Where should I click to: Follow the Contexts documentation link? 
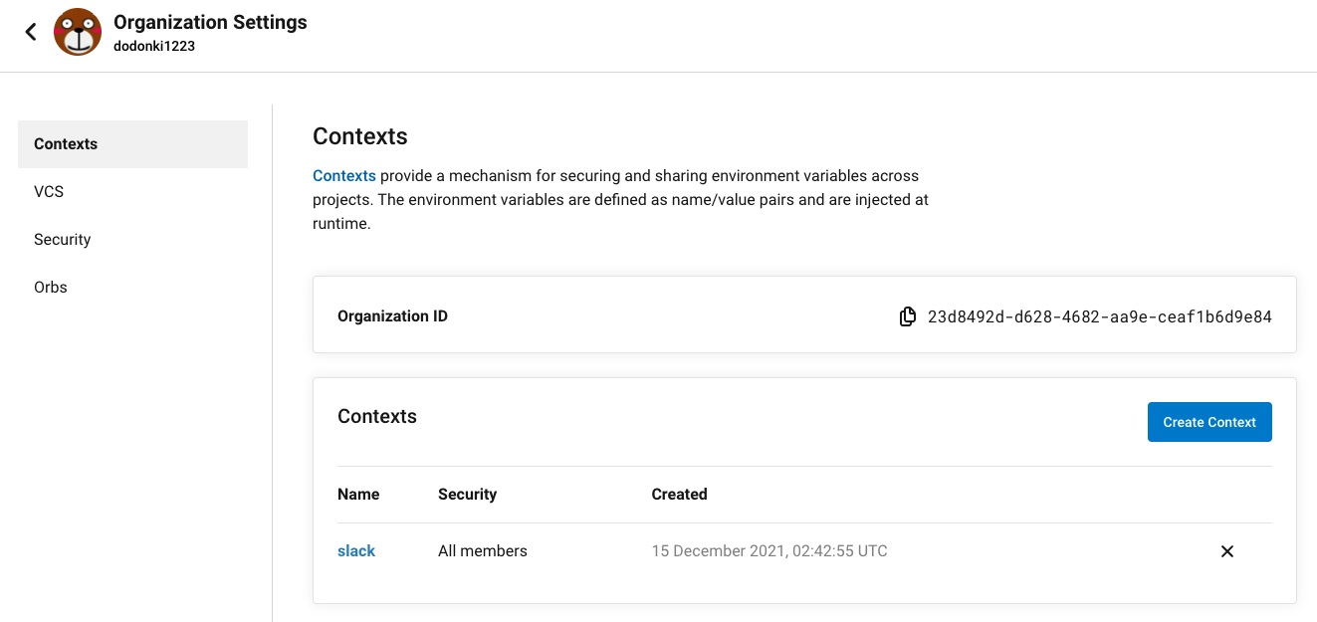[x=344, y=175]
